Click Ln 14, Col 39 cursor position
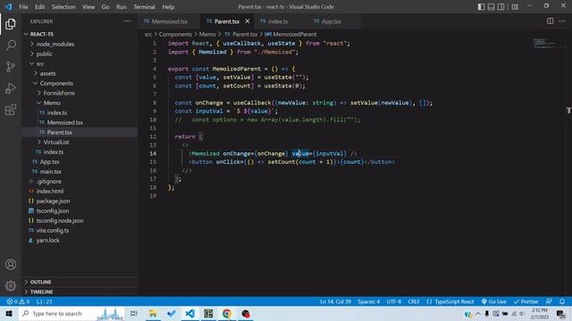The height and width of the screenshot is (321, 572). click(x=335, y=301)
